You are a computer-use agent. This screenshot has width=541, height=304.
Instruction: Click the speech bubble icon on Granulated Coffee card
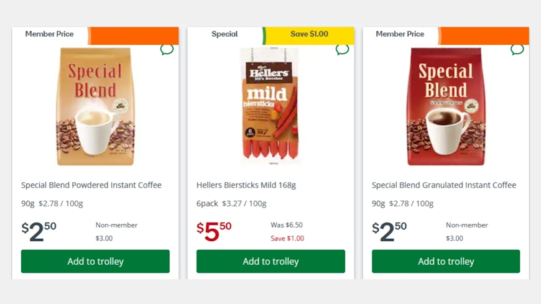[x=517, y=49]
